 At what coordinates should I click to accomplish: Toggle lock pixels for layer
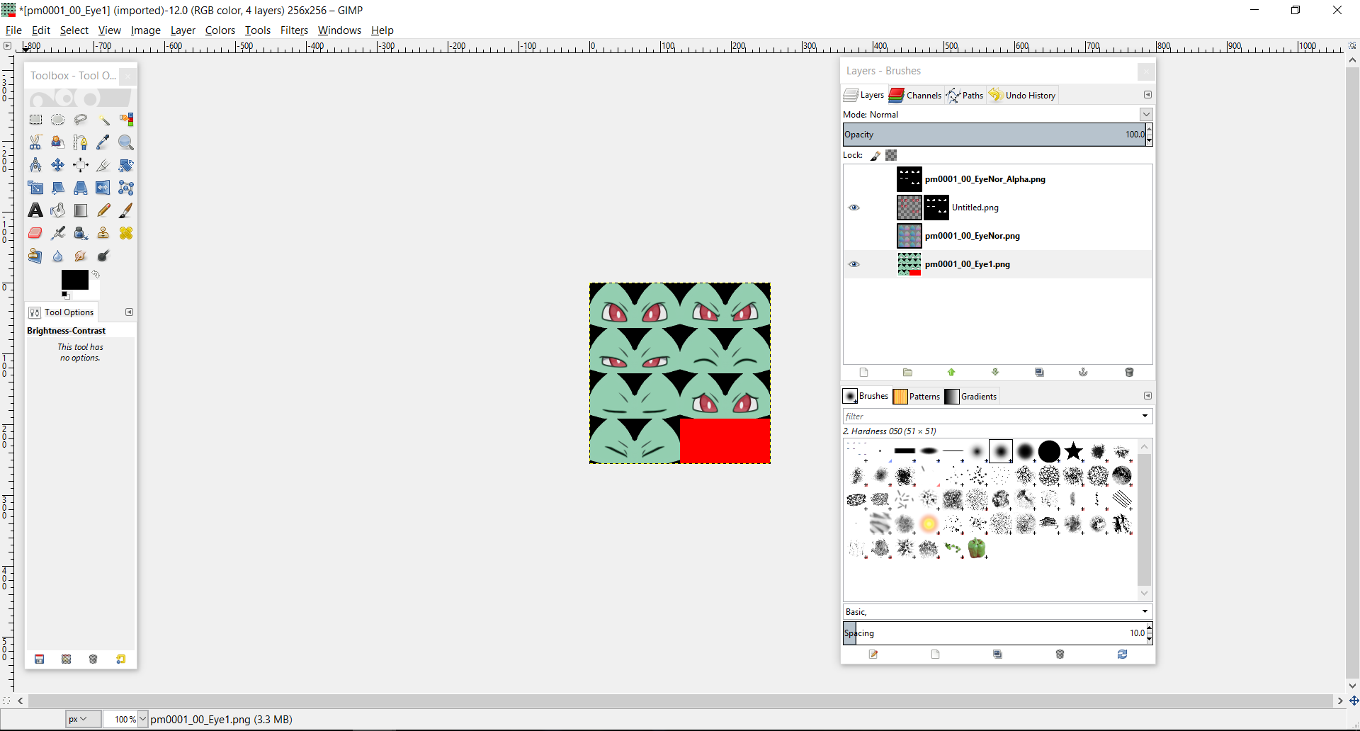pyautogui.click(x=875, y=155)
